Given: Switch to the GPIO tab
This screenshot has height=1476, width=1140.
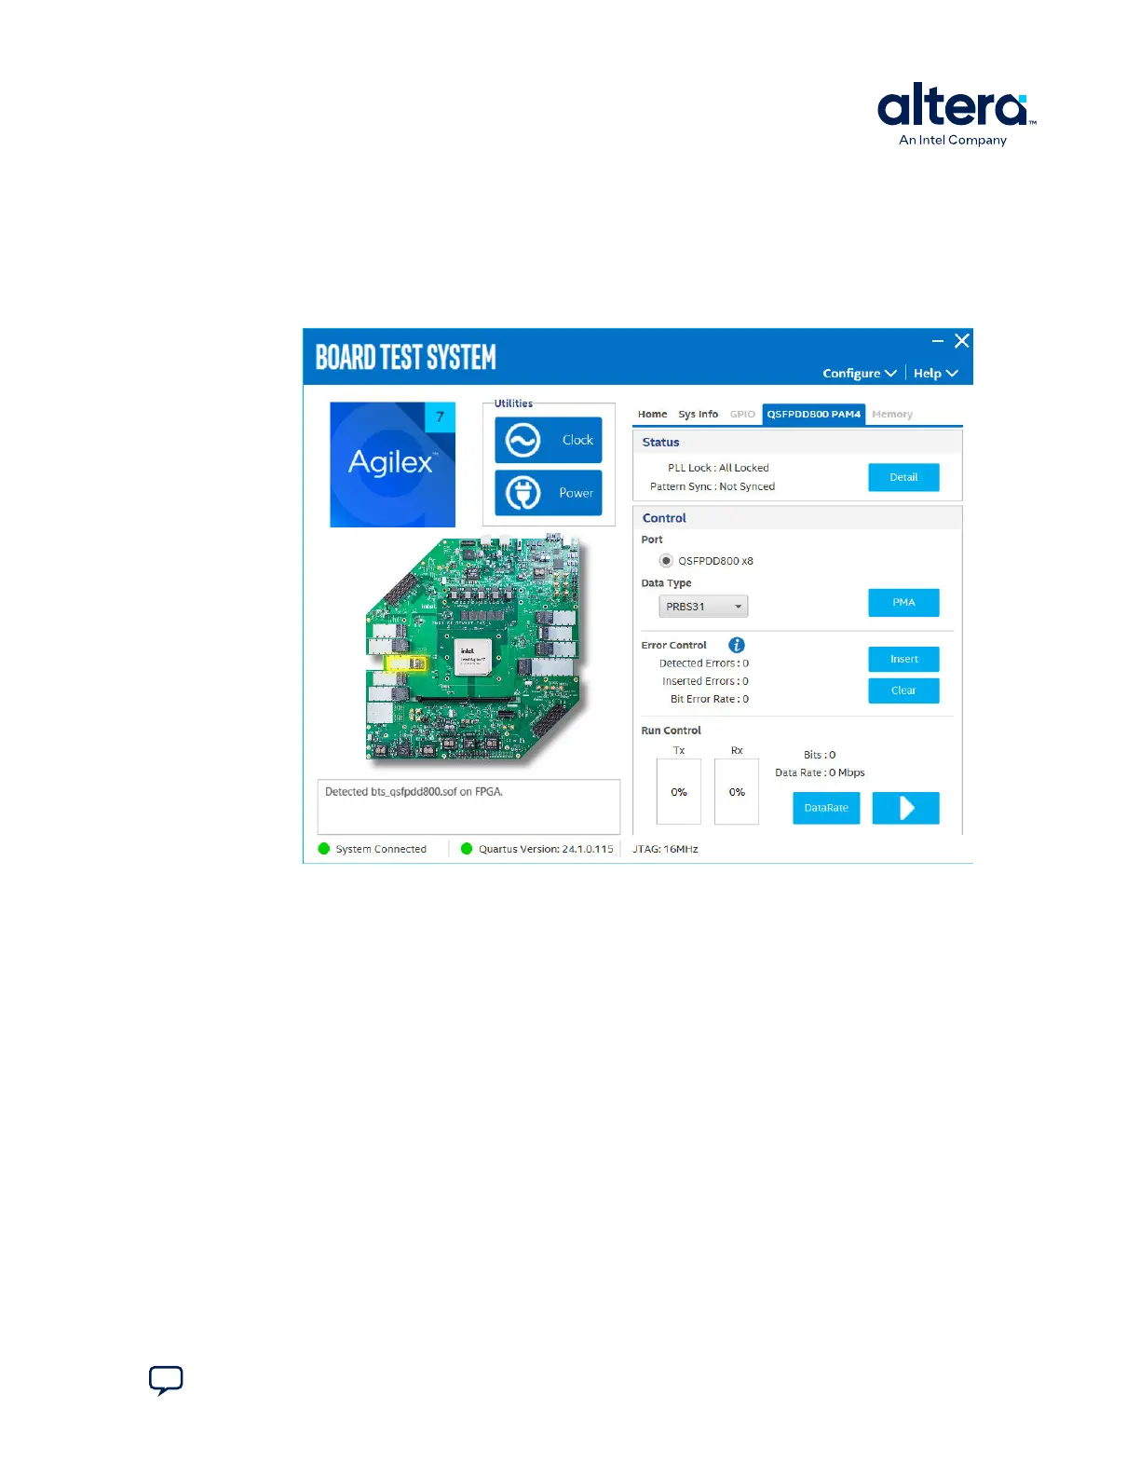Looking at the screenshot, I should 742,414.
